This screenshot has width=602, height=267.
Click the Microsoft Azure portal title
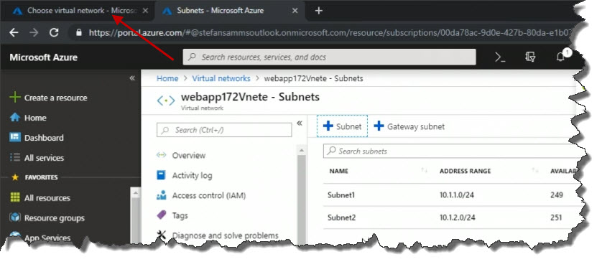(x=43, y=57)
